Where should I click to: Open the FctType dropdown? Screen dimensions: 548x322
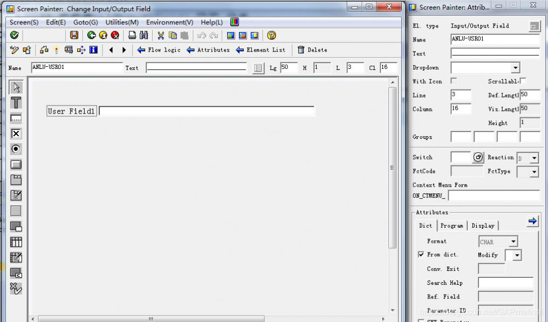pos(534,172)
